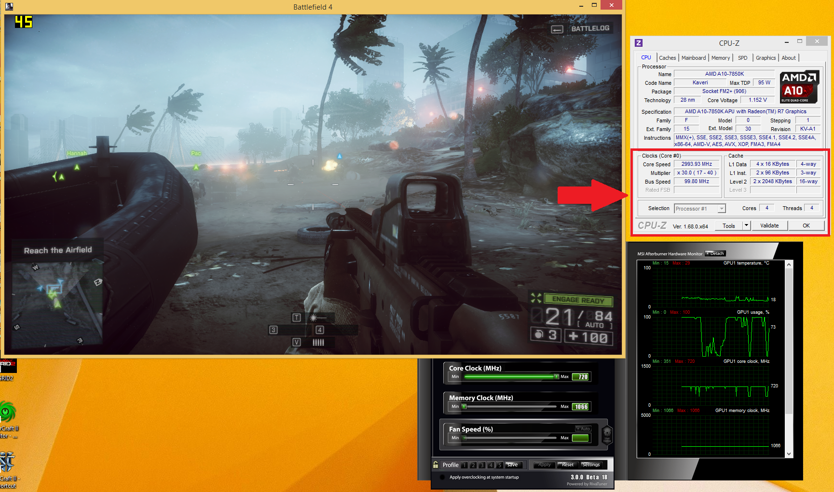Open the fan User Define gear icon

(607, 434)
